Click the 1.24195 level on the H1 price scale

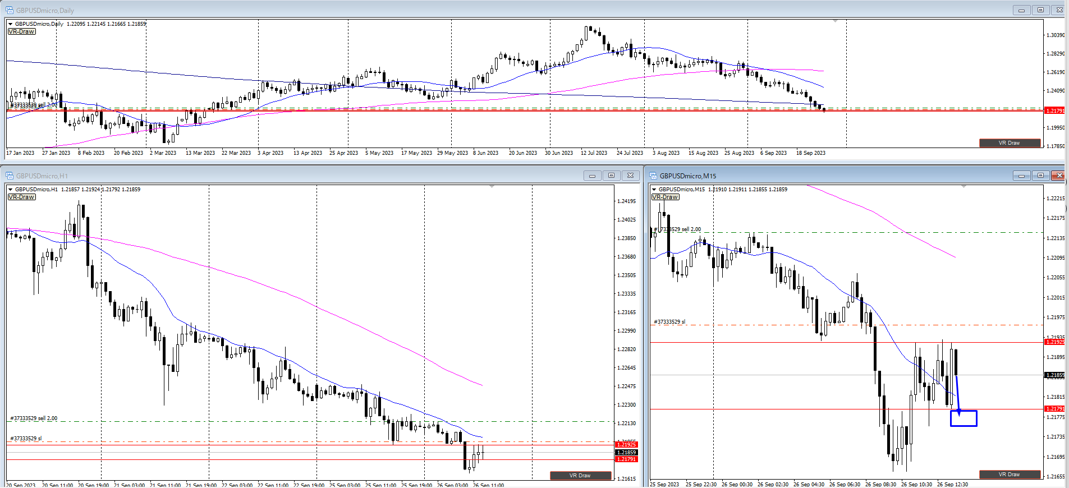[627, 201]
